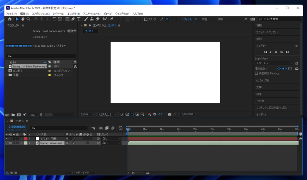Open parent dropdown for Spring mp3 layer
Screen dimensions: 307x180
pos(111,143)
